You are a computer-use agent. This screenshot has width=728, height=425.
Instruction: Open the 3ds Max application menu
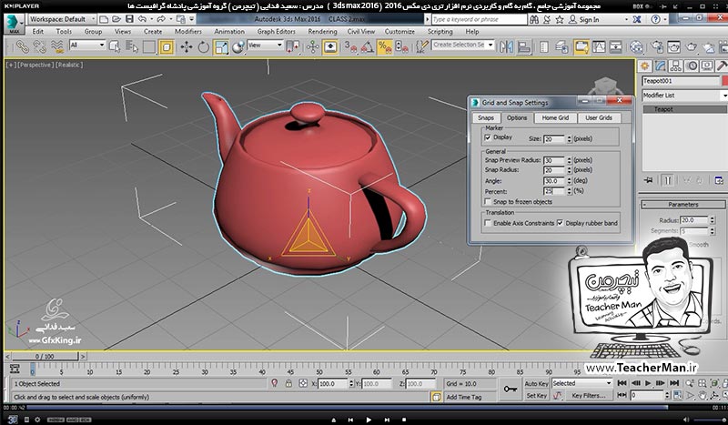(14, 24)
